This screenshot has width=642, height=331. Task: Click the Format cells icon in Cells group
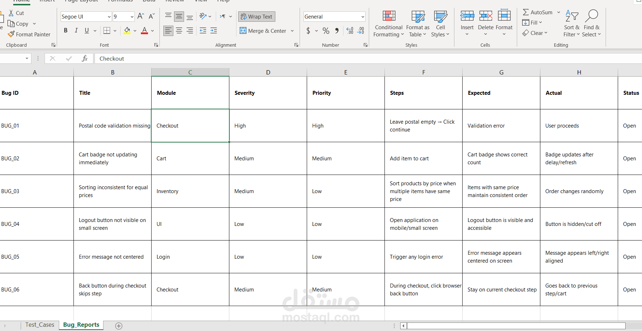(504, 15)
